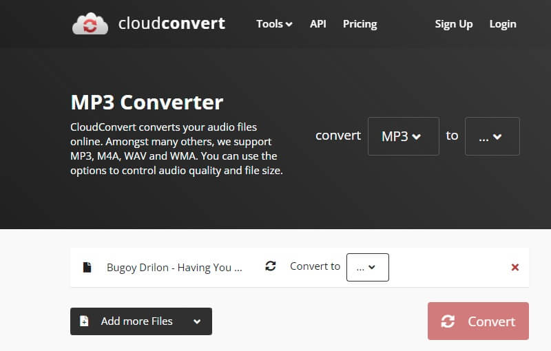Open the Tools dropdown menu
Screen dimensions: 551x351
pos(274,24)
